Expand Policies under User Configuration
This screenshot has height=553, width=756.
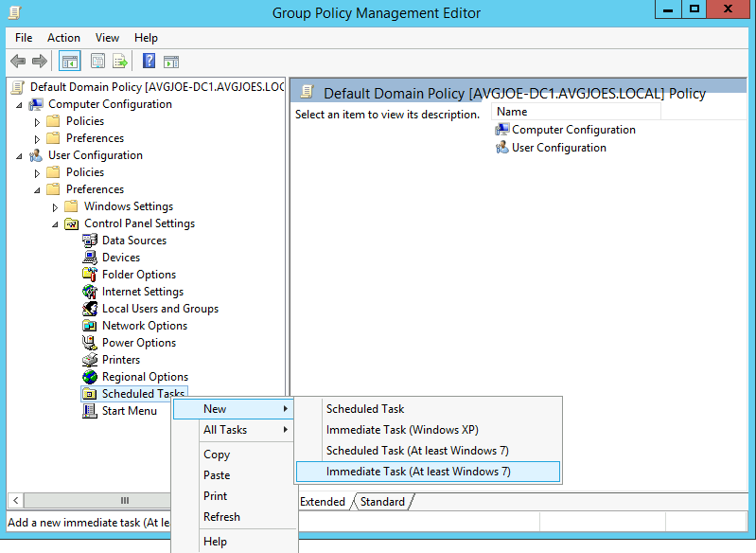(x=37, y=173)
